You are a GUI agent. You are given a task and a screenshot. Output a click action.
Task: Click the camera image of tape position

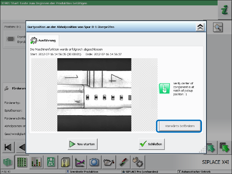pyautogui.click(x=94, y=94)
